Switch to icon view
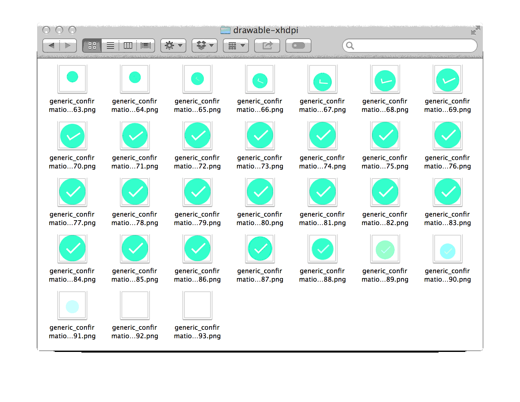 click(92, 46)
